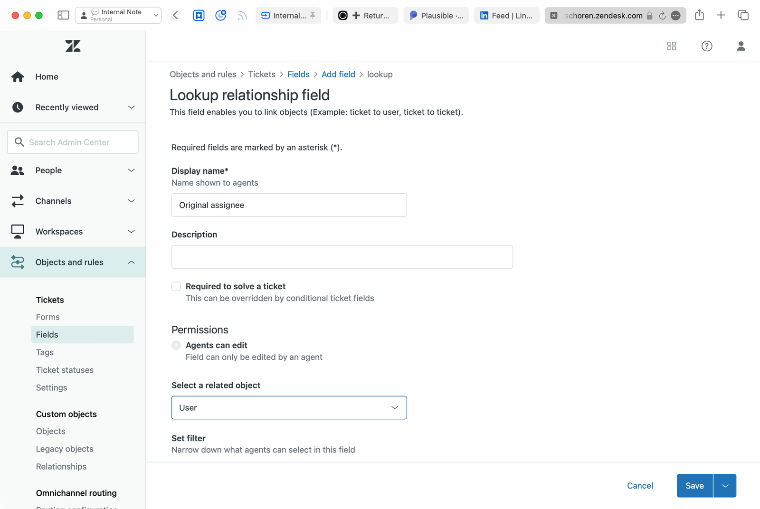Click the Fields breadcrumb link

[298, 74]
